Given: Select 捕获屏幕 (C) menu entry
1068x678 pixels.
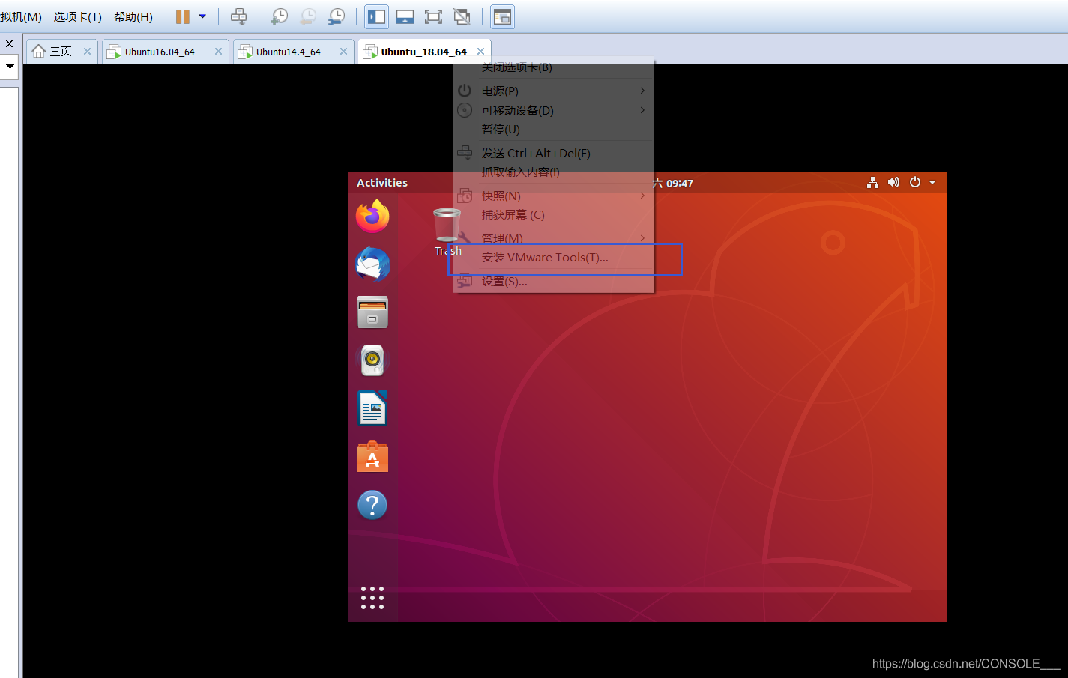Looking at the screenshot, I should (x=553, y=214).
